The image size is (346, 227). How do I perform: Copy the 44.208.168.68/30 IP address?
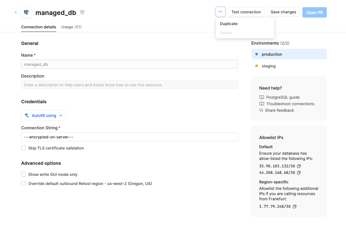(x=299, y=173)
